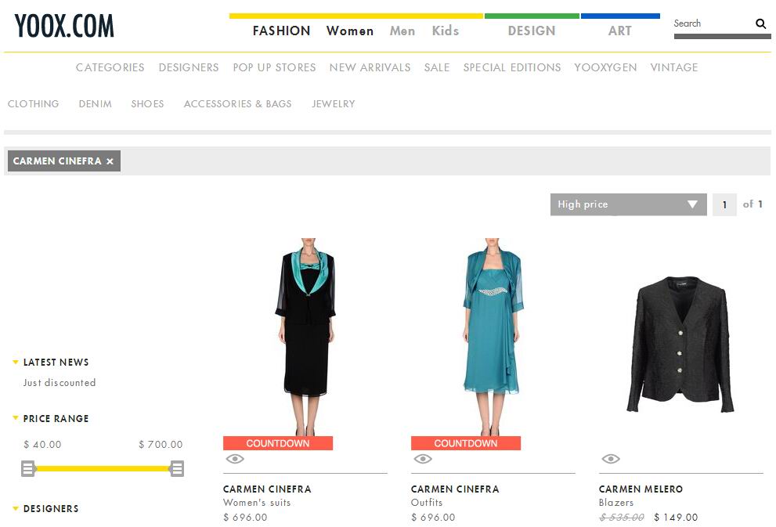Go to NEW ARRIVALS

[x=370, y=67]
